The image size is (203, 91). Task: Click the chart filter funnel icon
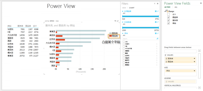click(x=115, y=21)
